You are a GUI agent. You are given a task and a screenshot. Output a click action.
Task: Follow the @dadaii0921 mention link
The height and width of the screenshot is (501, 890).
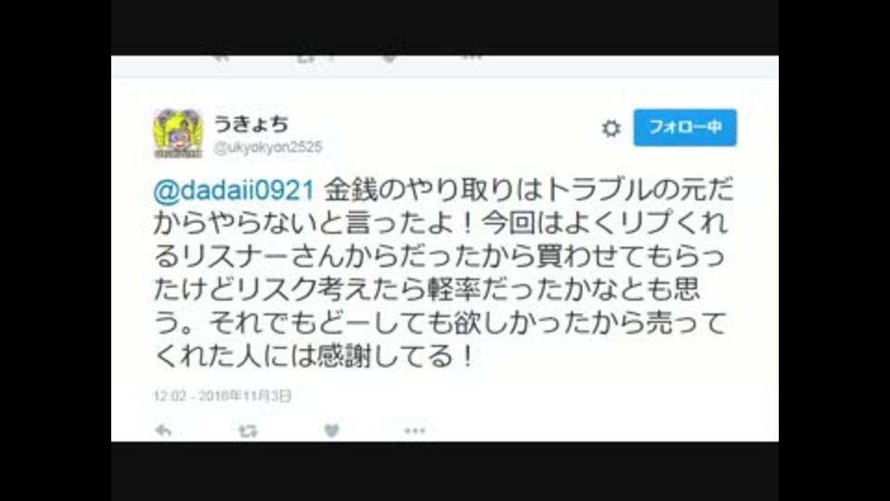click(x=234, y=190)
